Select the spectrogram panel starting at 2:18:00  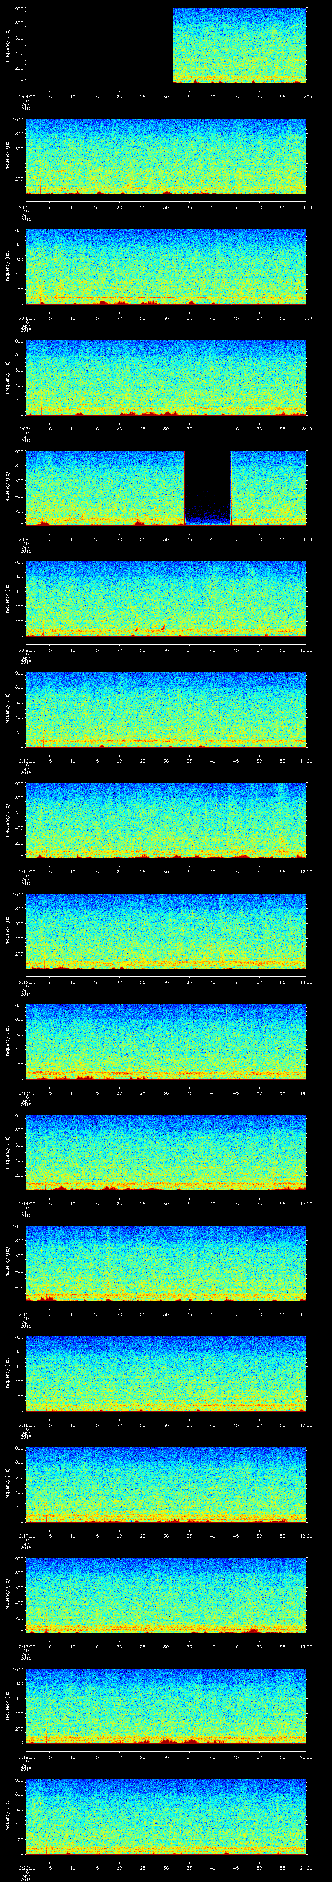point(166,1595)
